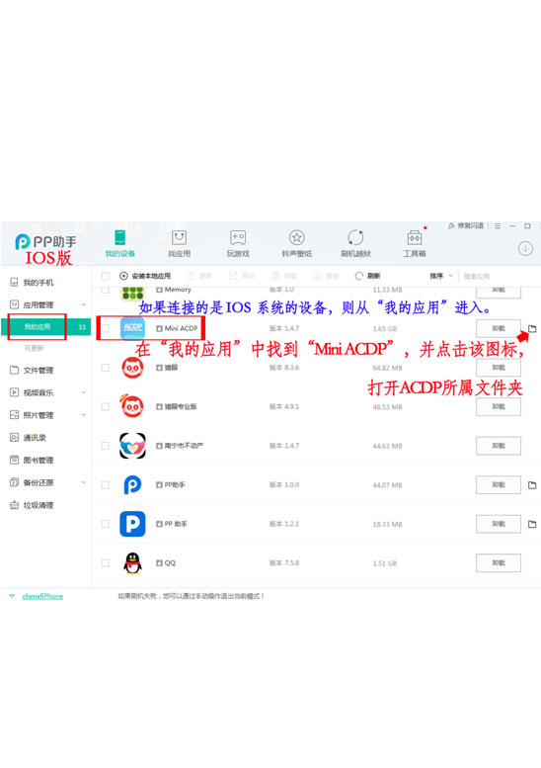Click the 1.51 GB size of QQ

[385, 563]
